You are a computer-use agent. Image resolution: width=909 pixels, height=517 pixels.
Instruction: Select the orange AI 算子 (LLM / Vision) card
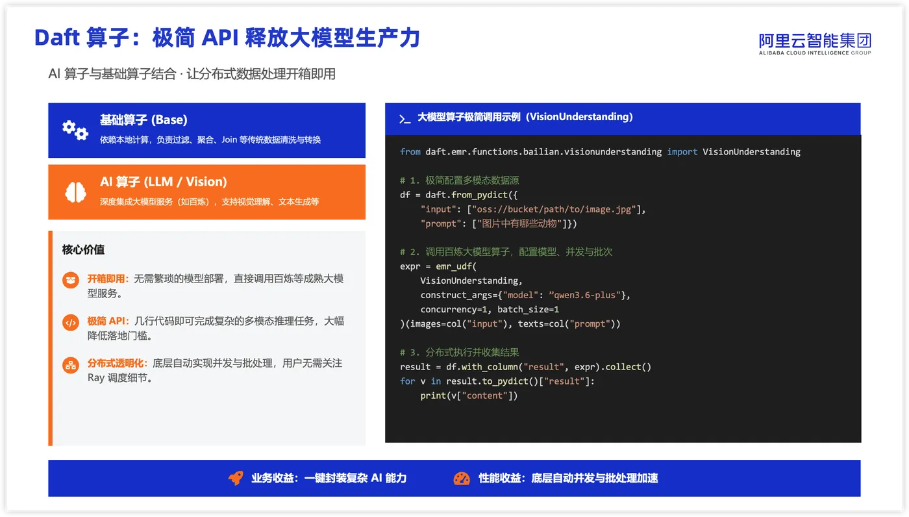[x=206, y=192]
